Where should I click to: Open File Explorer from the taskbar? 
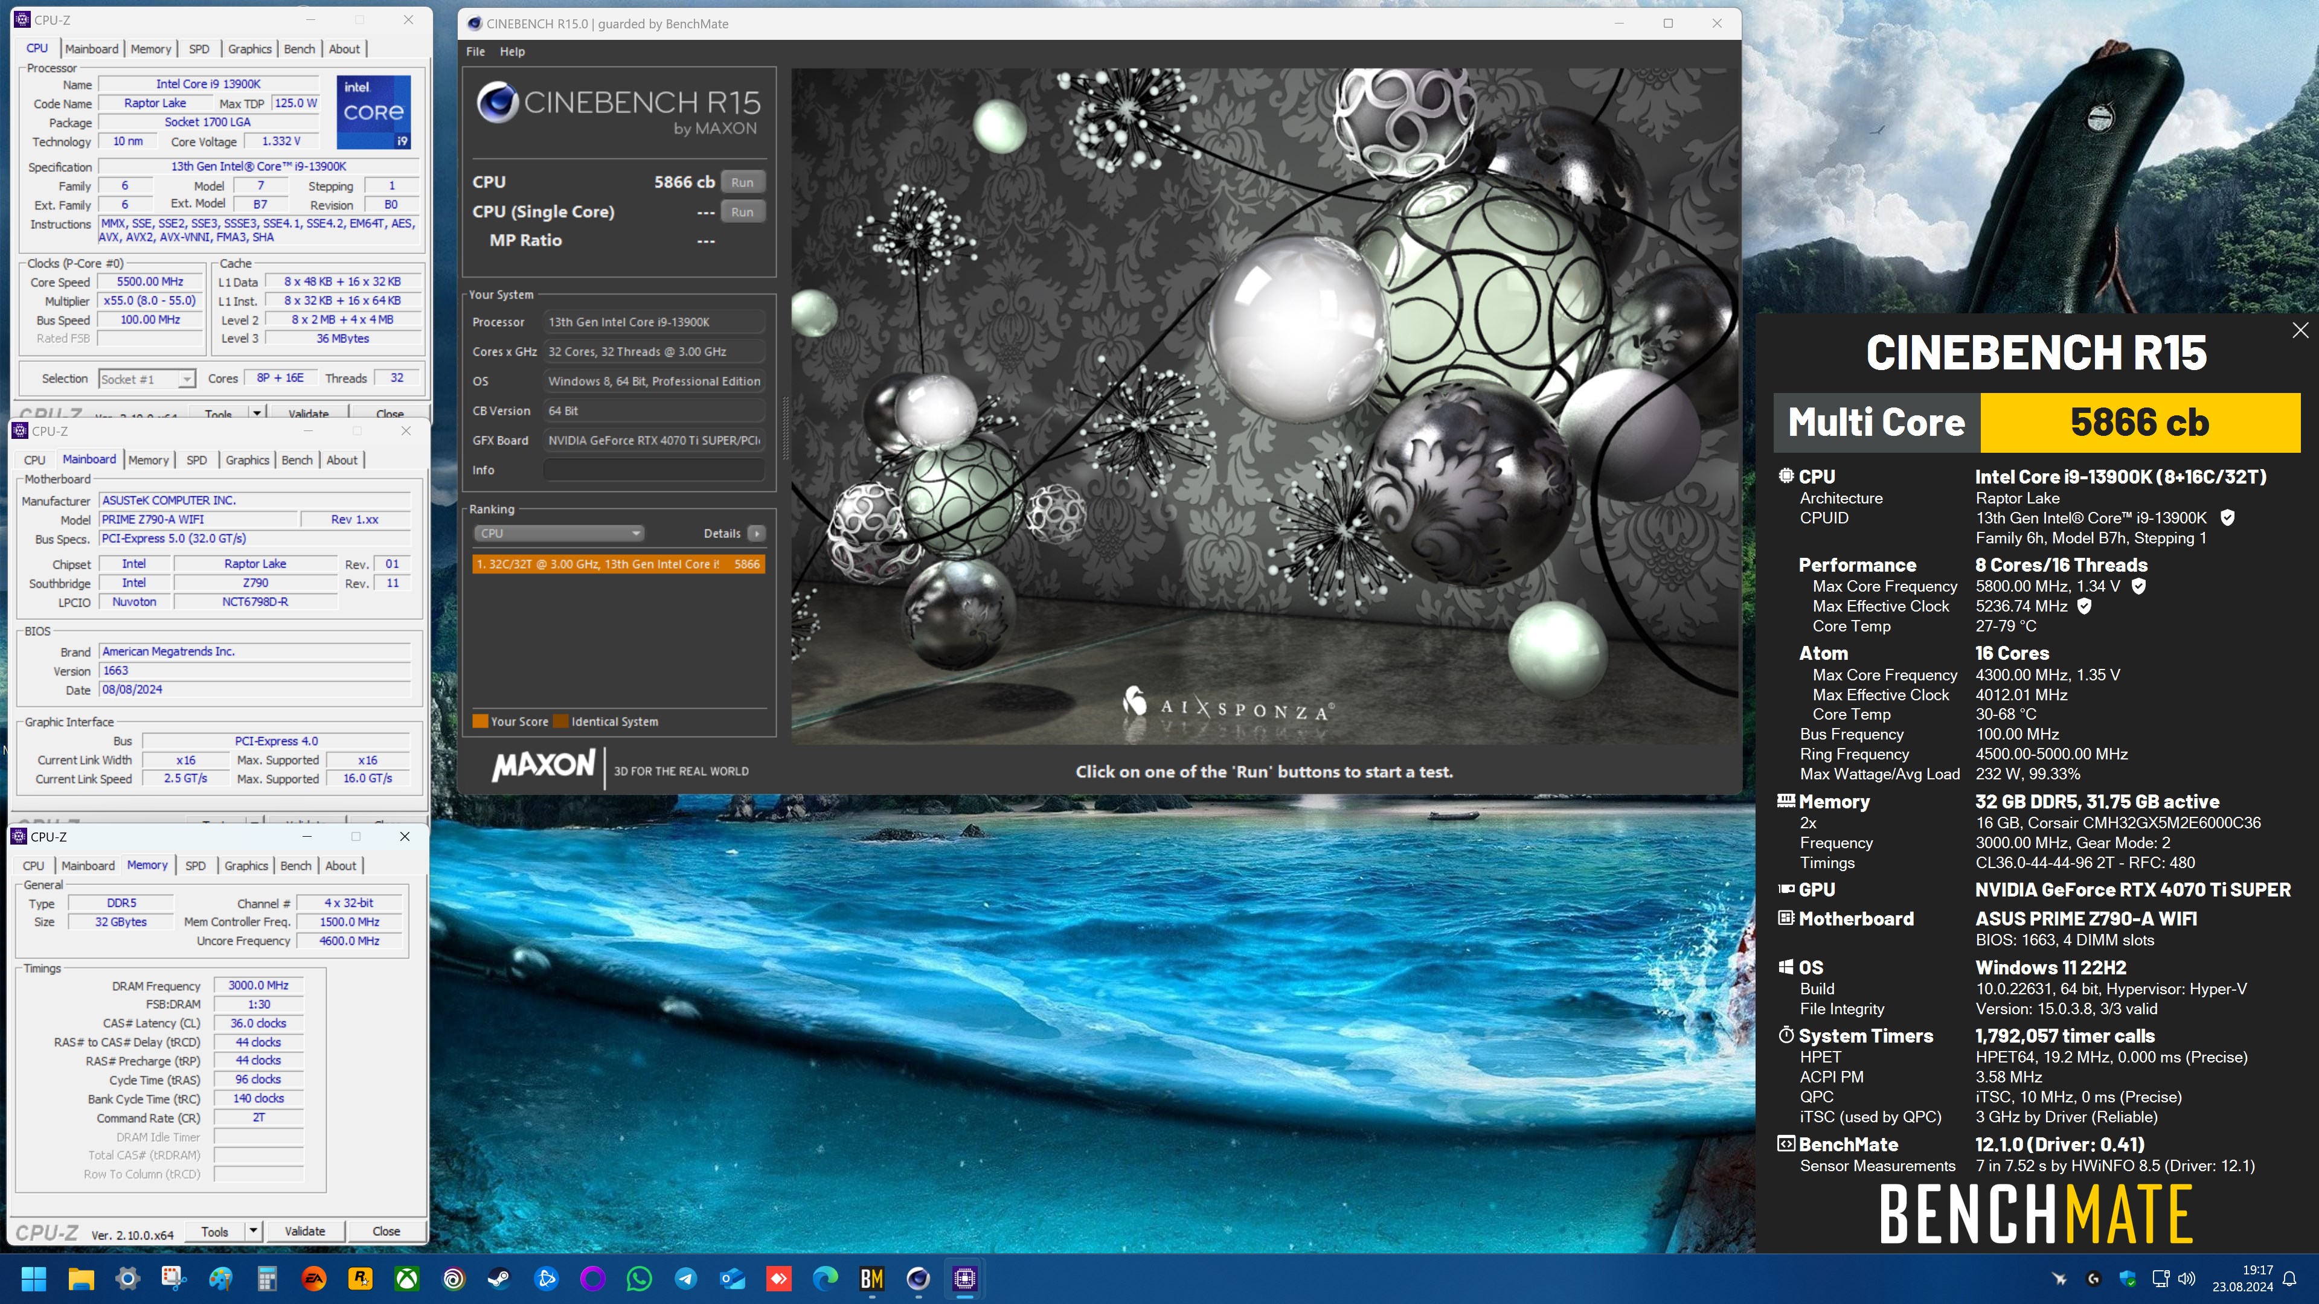81,1278
